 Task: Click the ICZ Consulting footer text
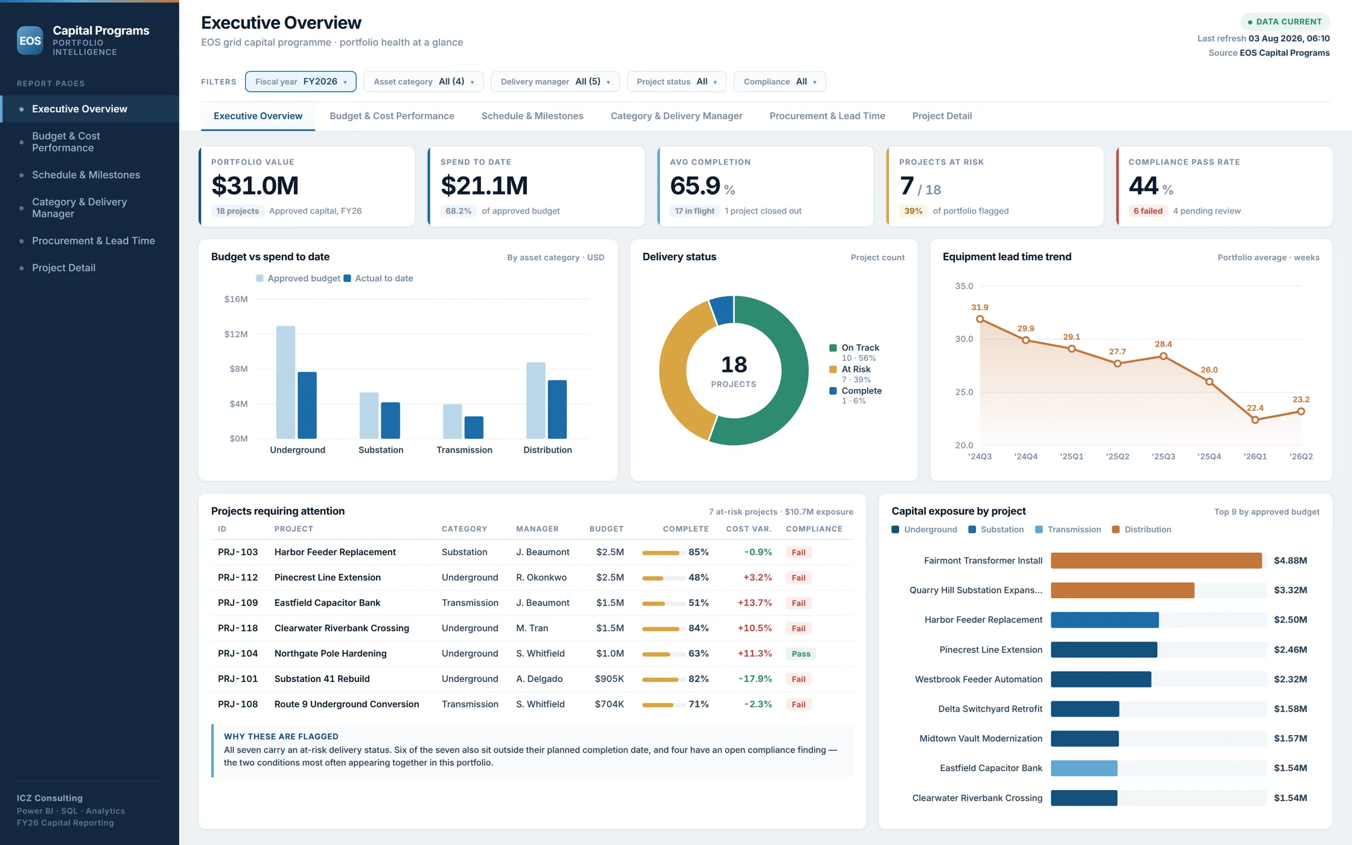tap(49, 798)
